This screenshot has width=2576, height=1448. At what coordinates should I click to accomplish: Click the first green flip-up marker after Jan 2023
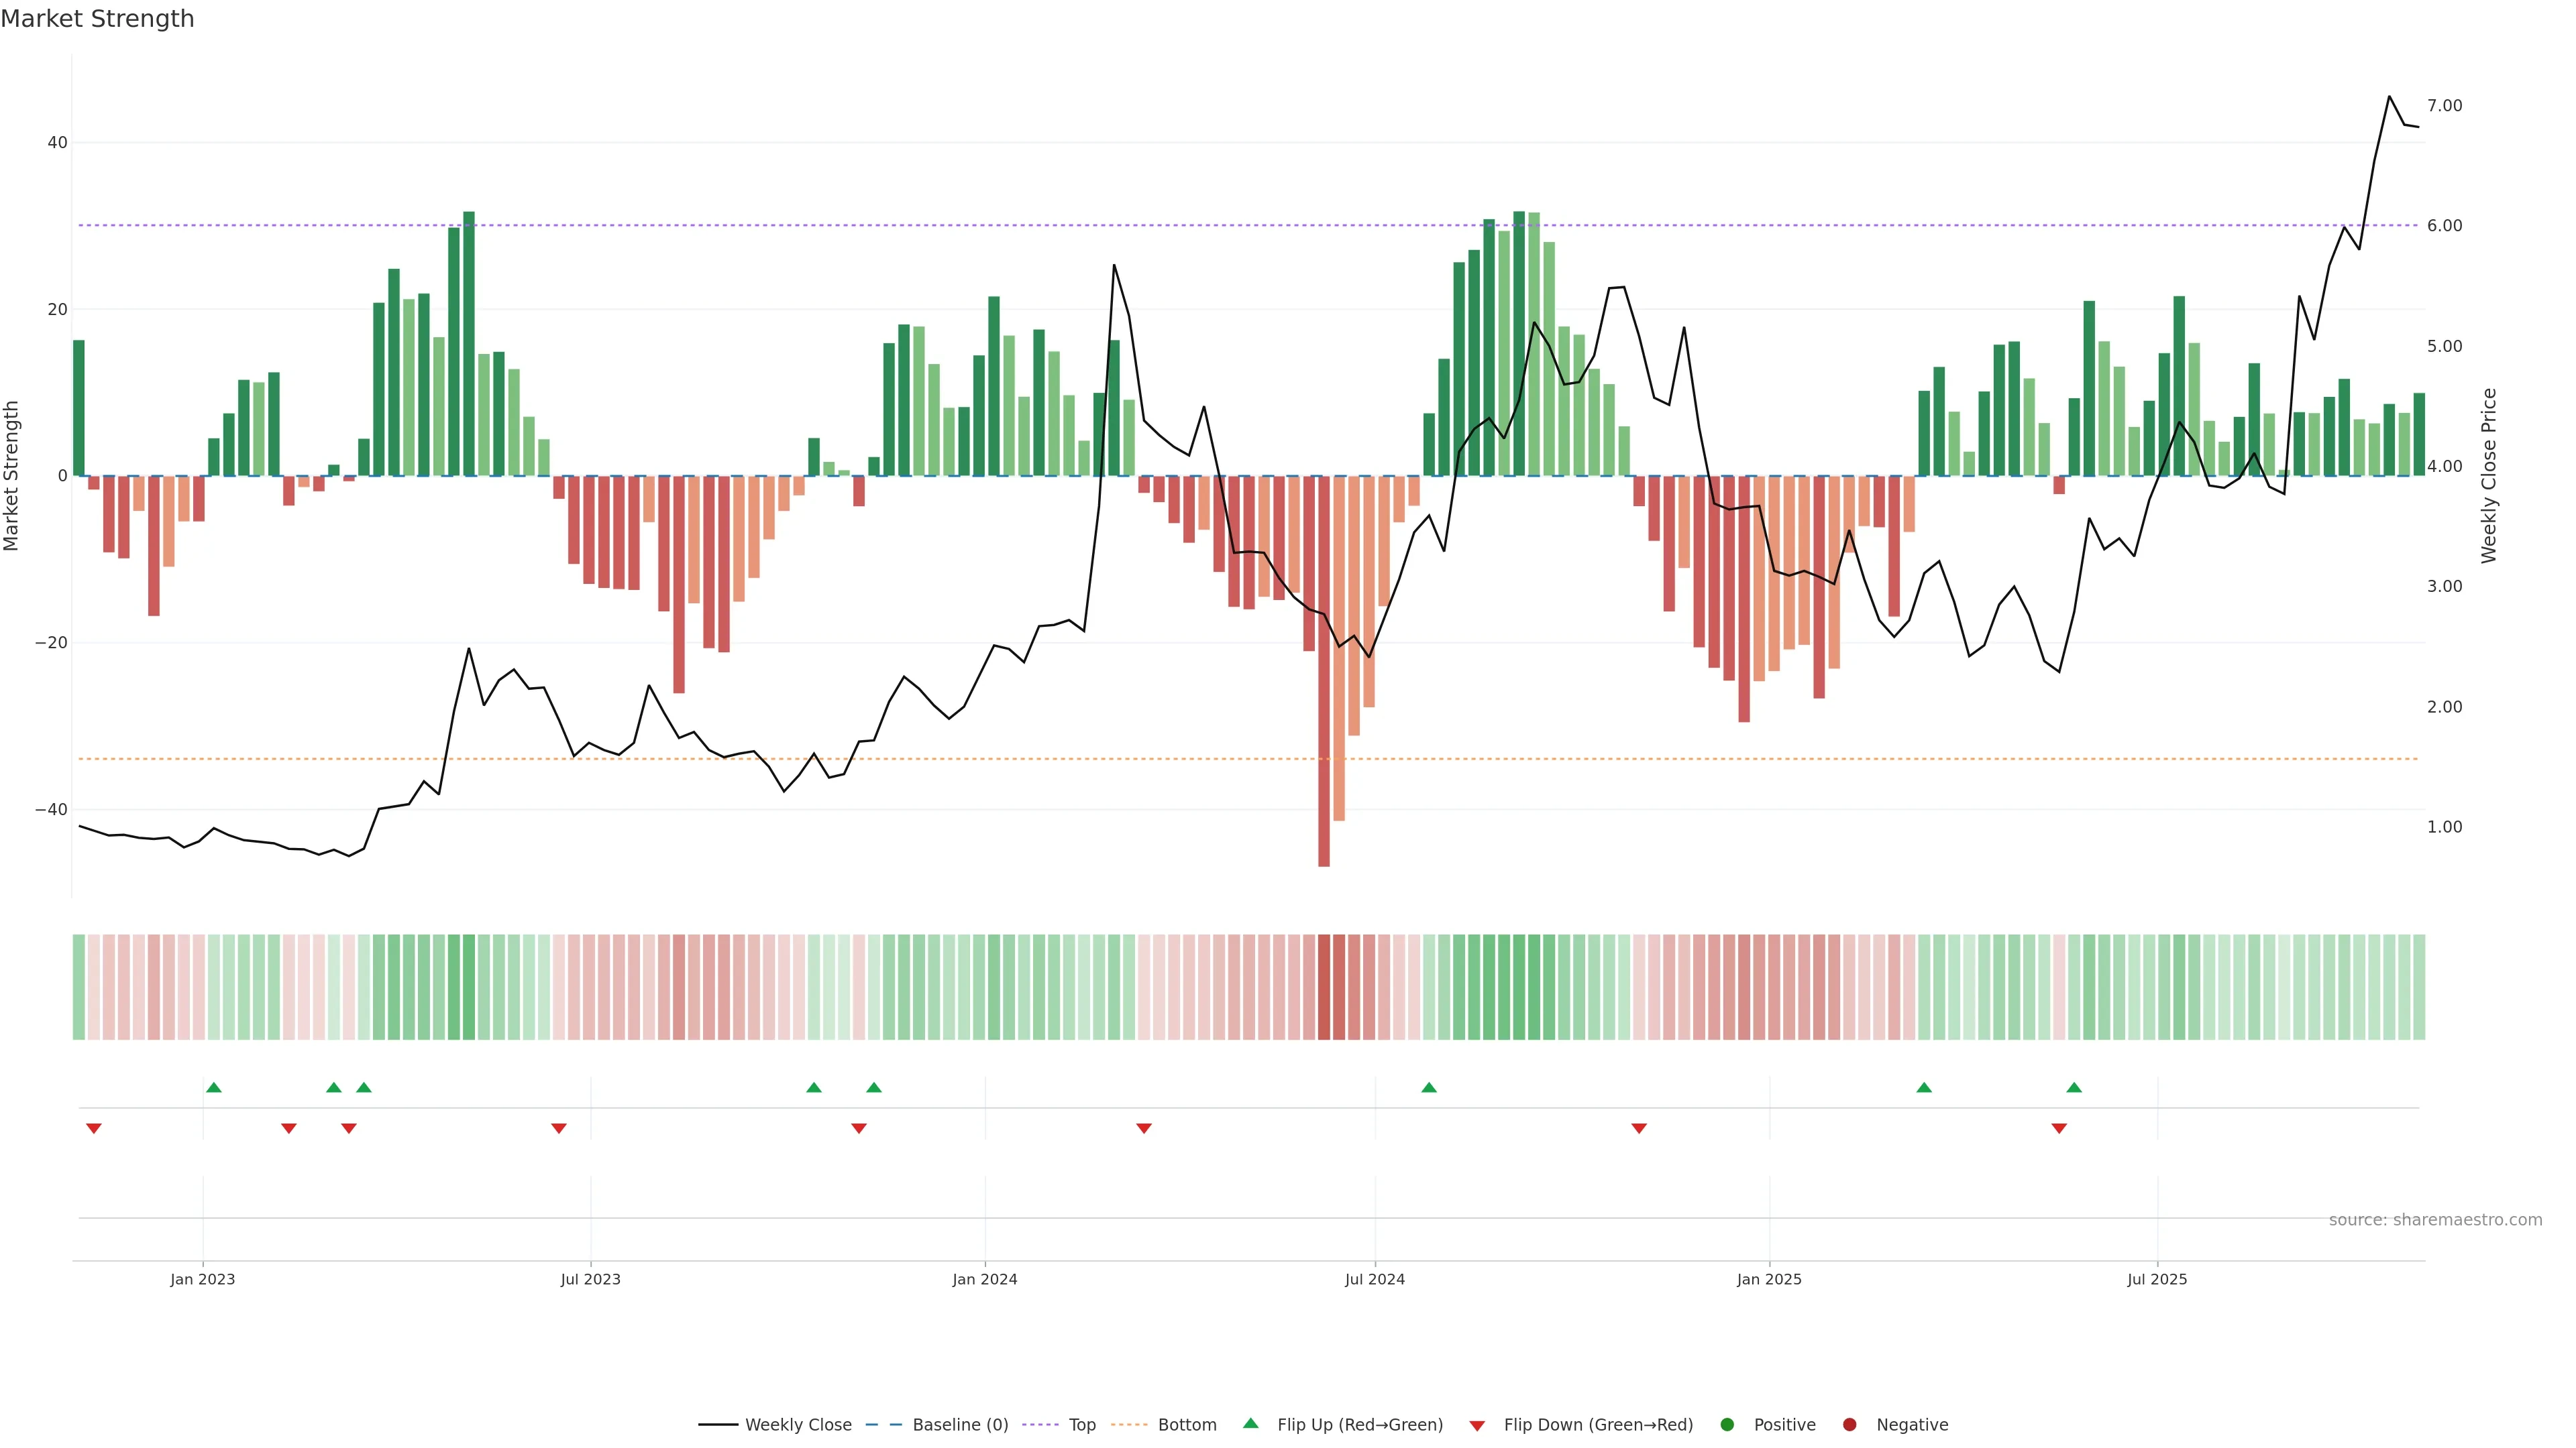tap(213, 1087)
